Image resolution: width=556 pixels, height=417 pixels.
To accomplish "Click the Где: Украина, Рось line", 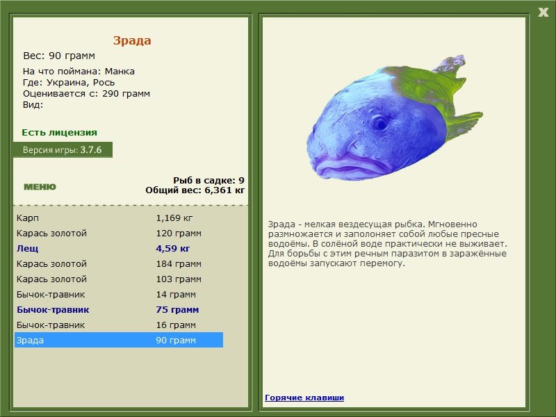I will point(69,82).
